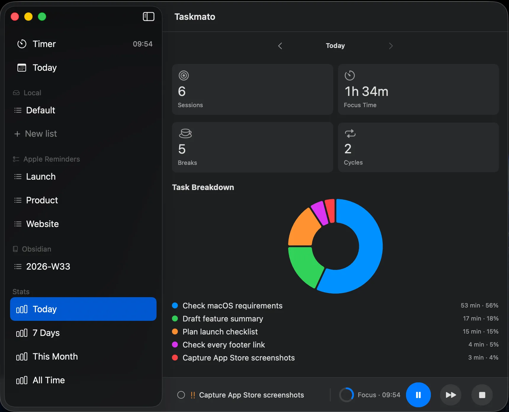Open the Website reminders list
Screen dimensions: 509x412
click(83, 224)
